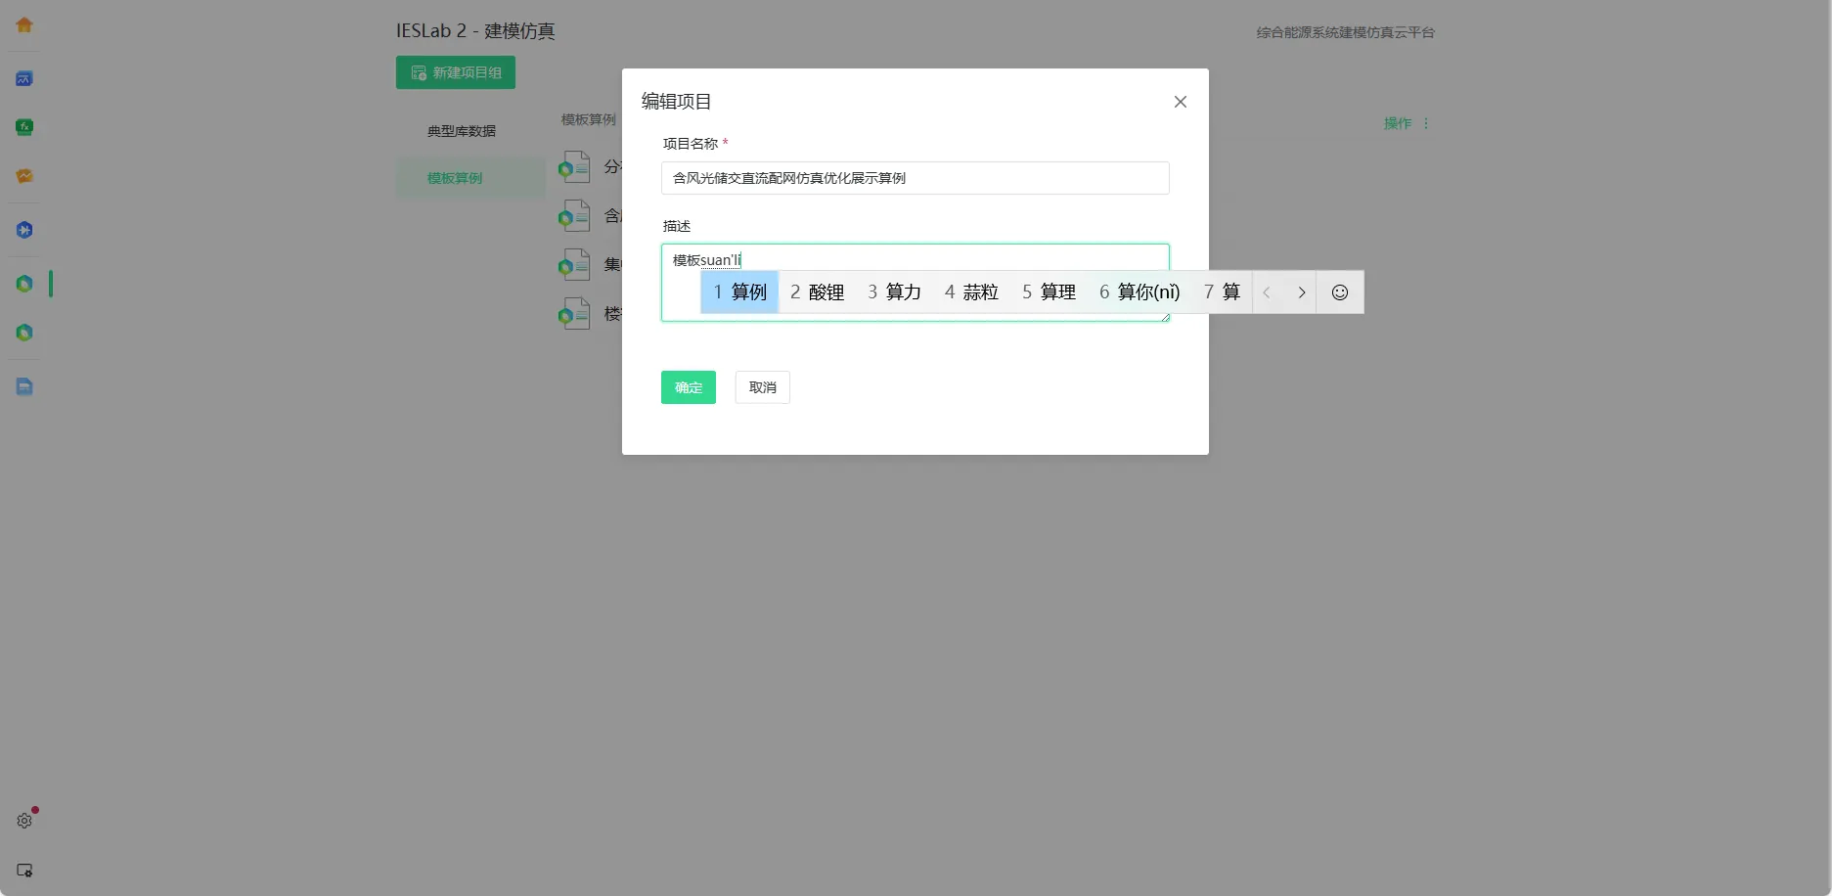The image size is (1832, 896).
Task: Open the project file icon beside 集
Action: (x=574, y=265)
